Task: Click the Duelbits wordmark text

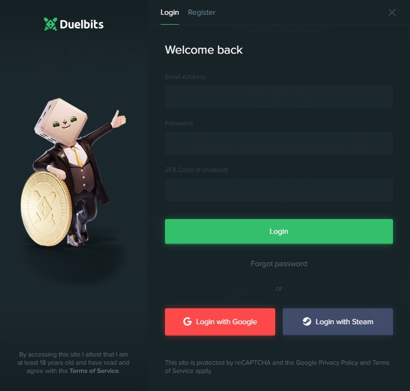Action: point(82,24)
